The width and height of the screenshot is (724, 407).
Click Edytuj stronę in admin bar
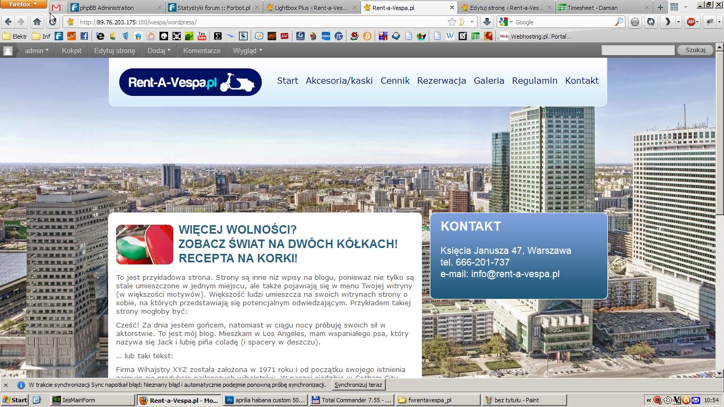click(x=114, y=50)
